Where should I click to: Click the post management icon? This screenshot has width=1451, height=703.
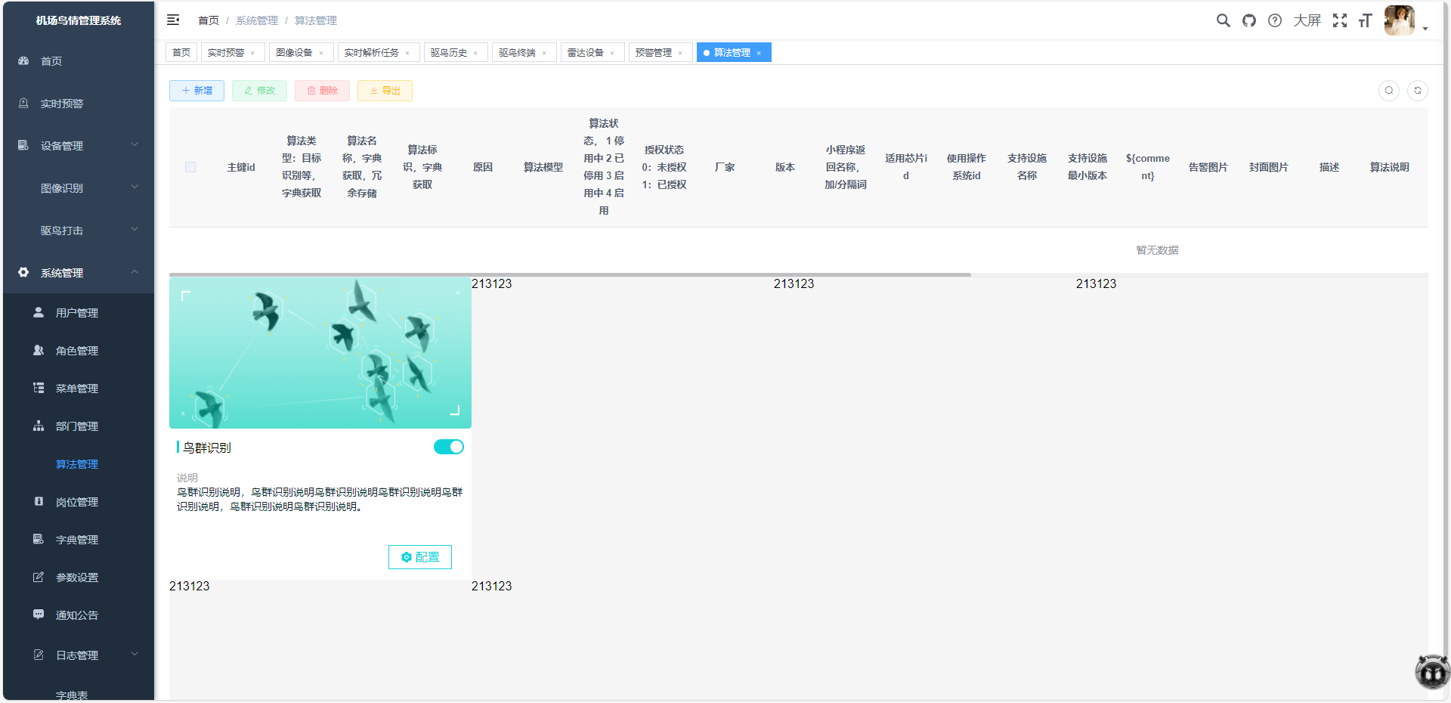pos(39,501)
